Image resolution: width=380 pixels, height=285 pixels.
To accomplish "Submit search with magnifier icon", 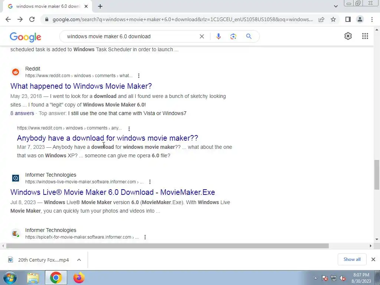I will click(249, 36).
